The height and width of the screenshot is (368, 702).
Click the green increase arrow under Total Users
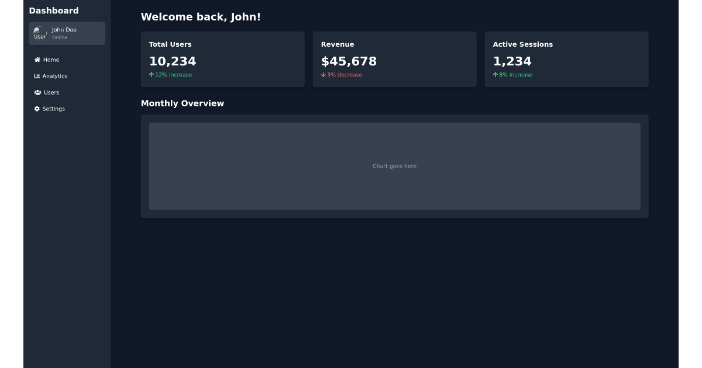pos(151,74)
